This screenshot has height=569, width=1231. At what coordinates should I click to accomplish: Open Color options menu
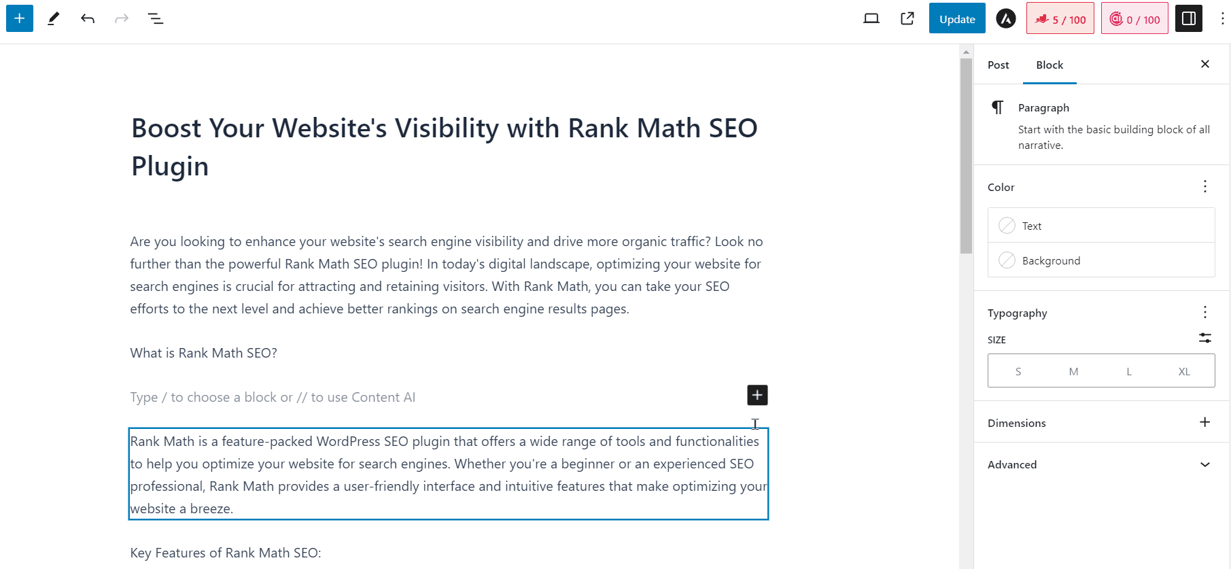(1205, 186)
